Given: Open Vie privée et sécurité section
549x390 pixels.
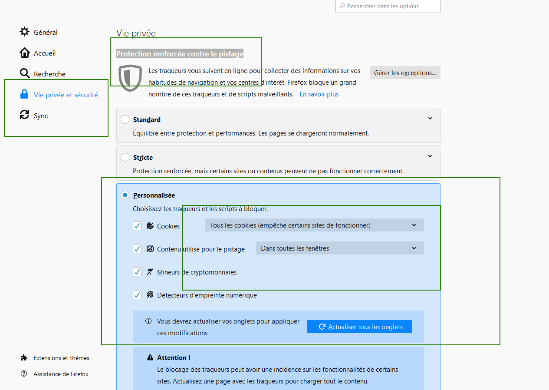Looking at the screenshot, I should click(x=66, y=95).
